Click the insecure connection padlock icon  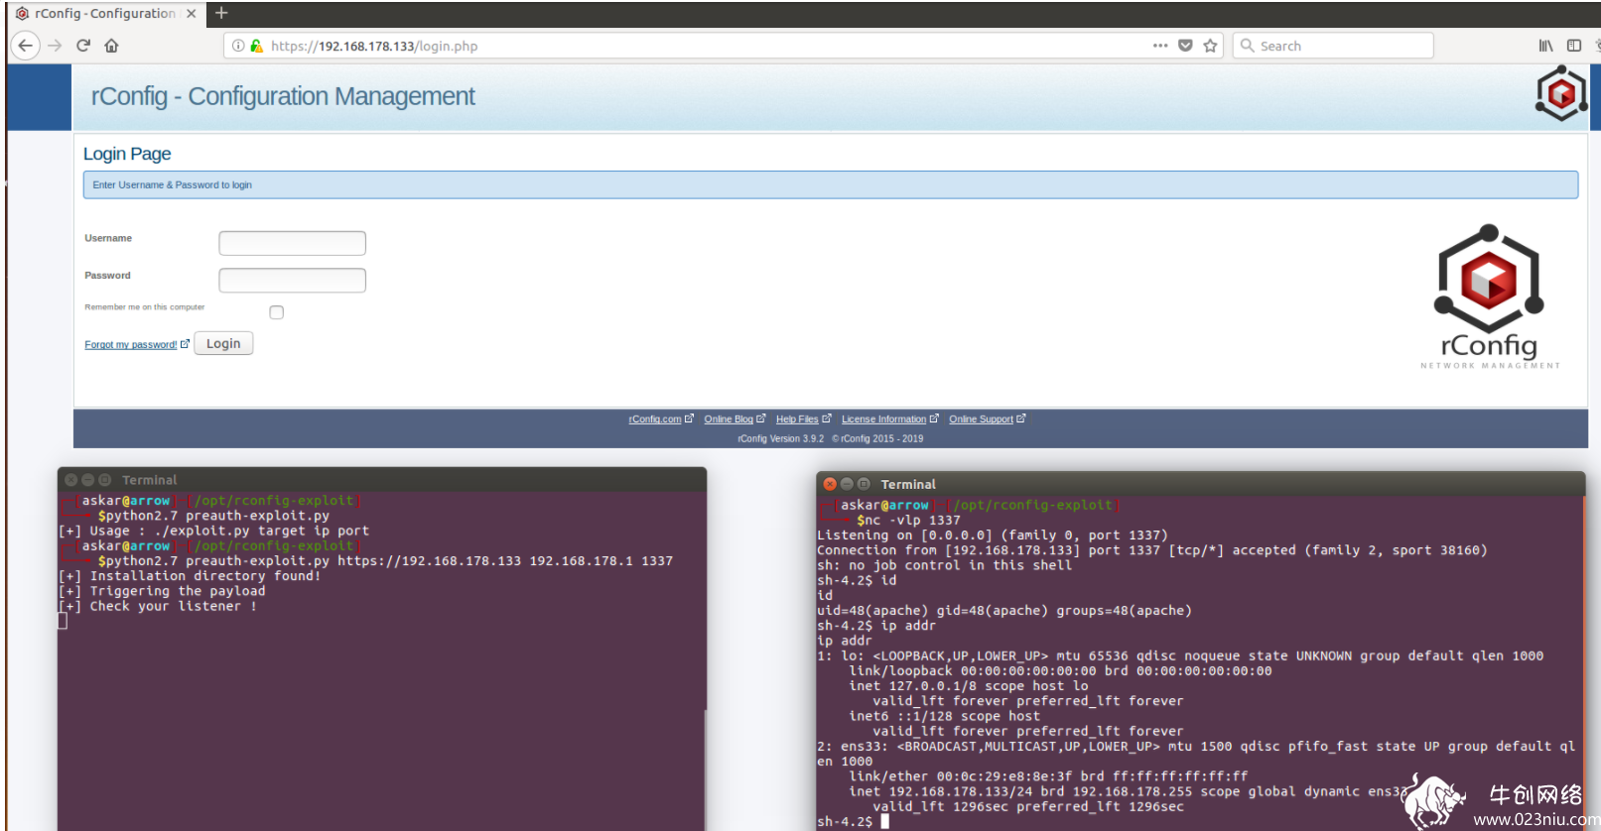click(256, 46)
